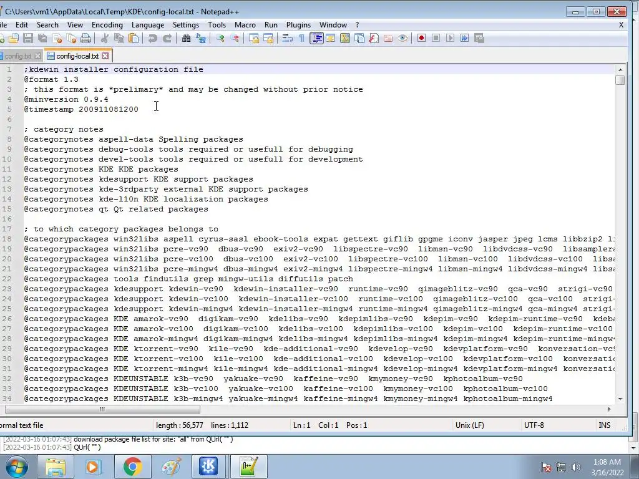Open the Edit menu

22,25
